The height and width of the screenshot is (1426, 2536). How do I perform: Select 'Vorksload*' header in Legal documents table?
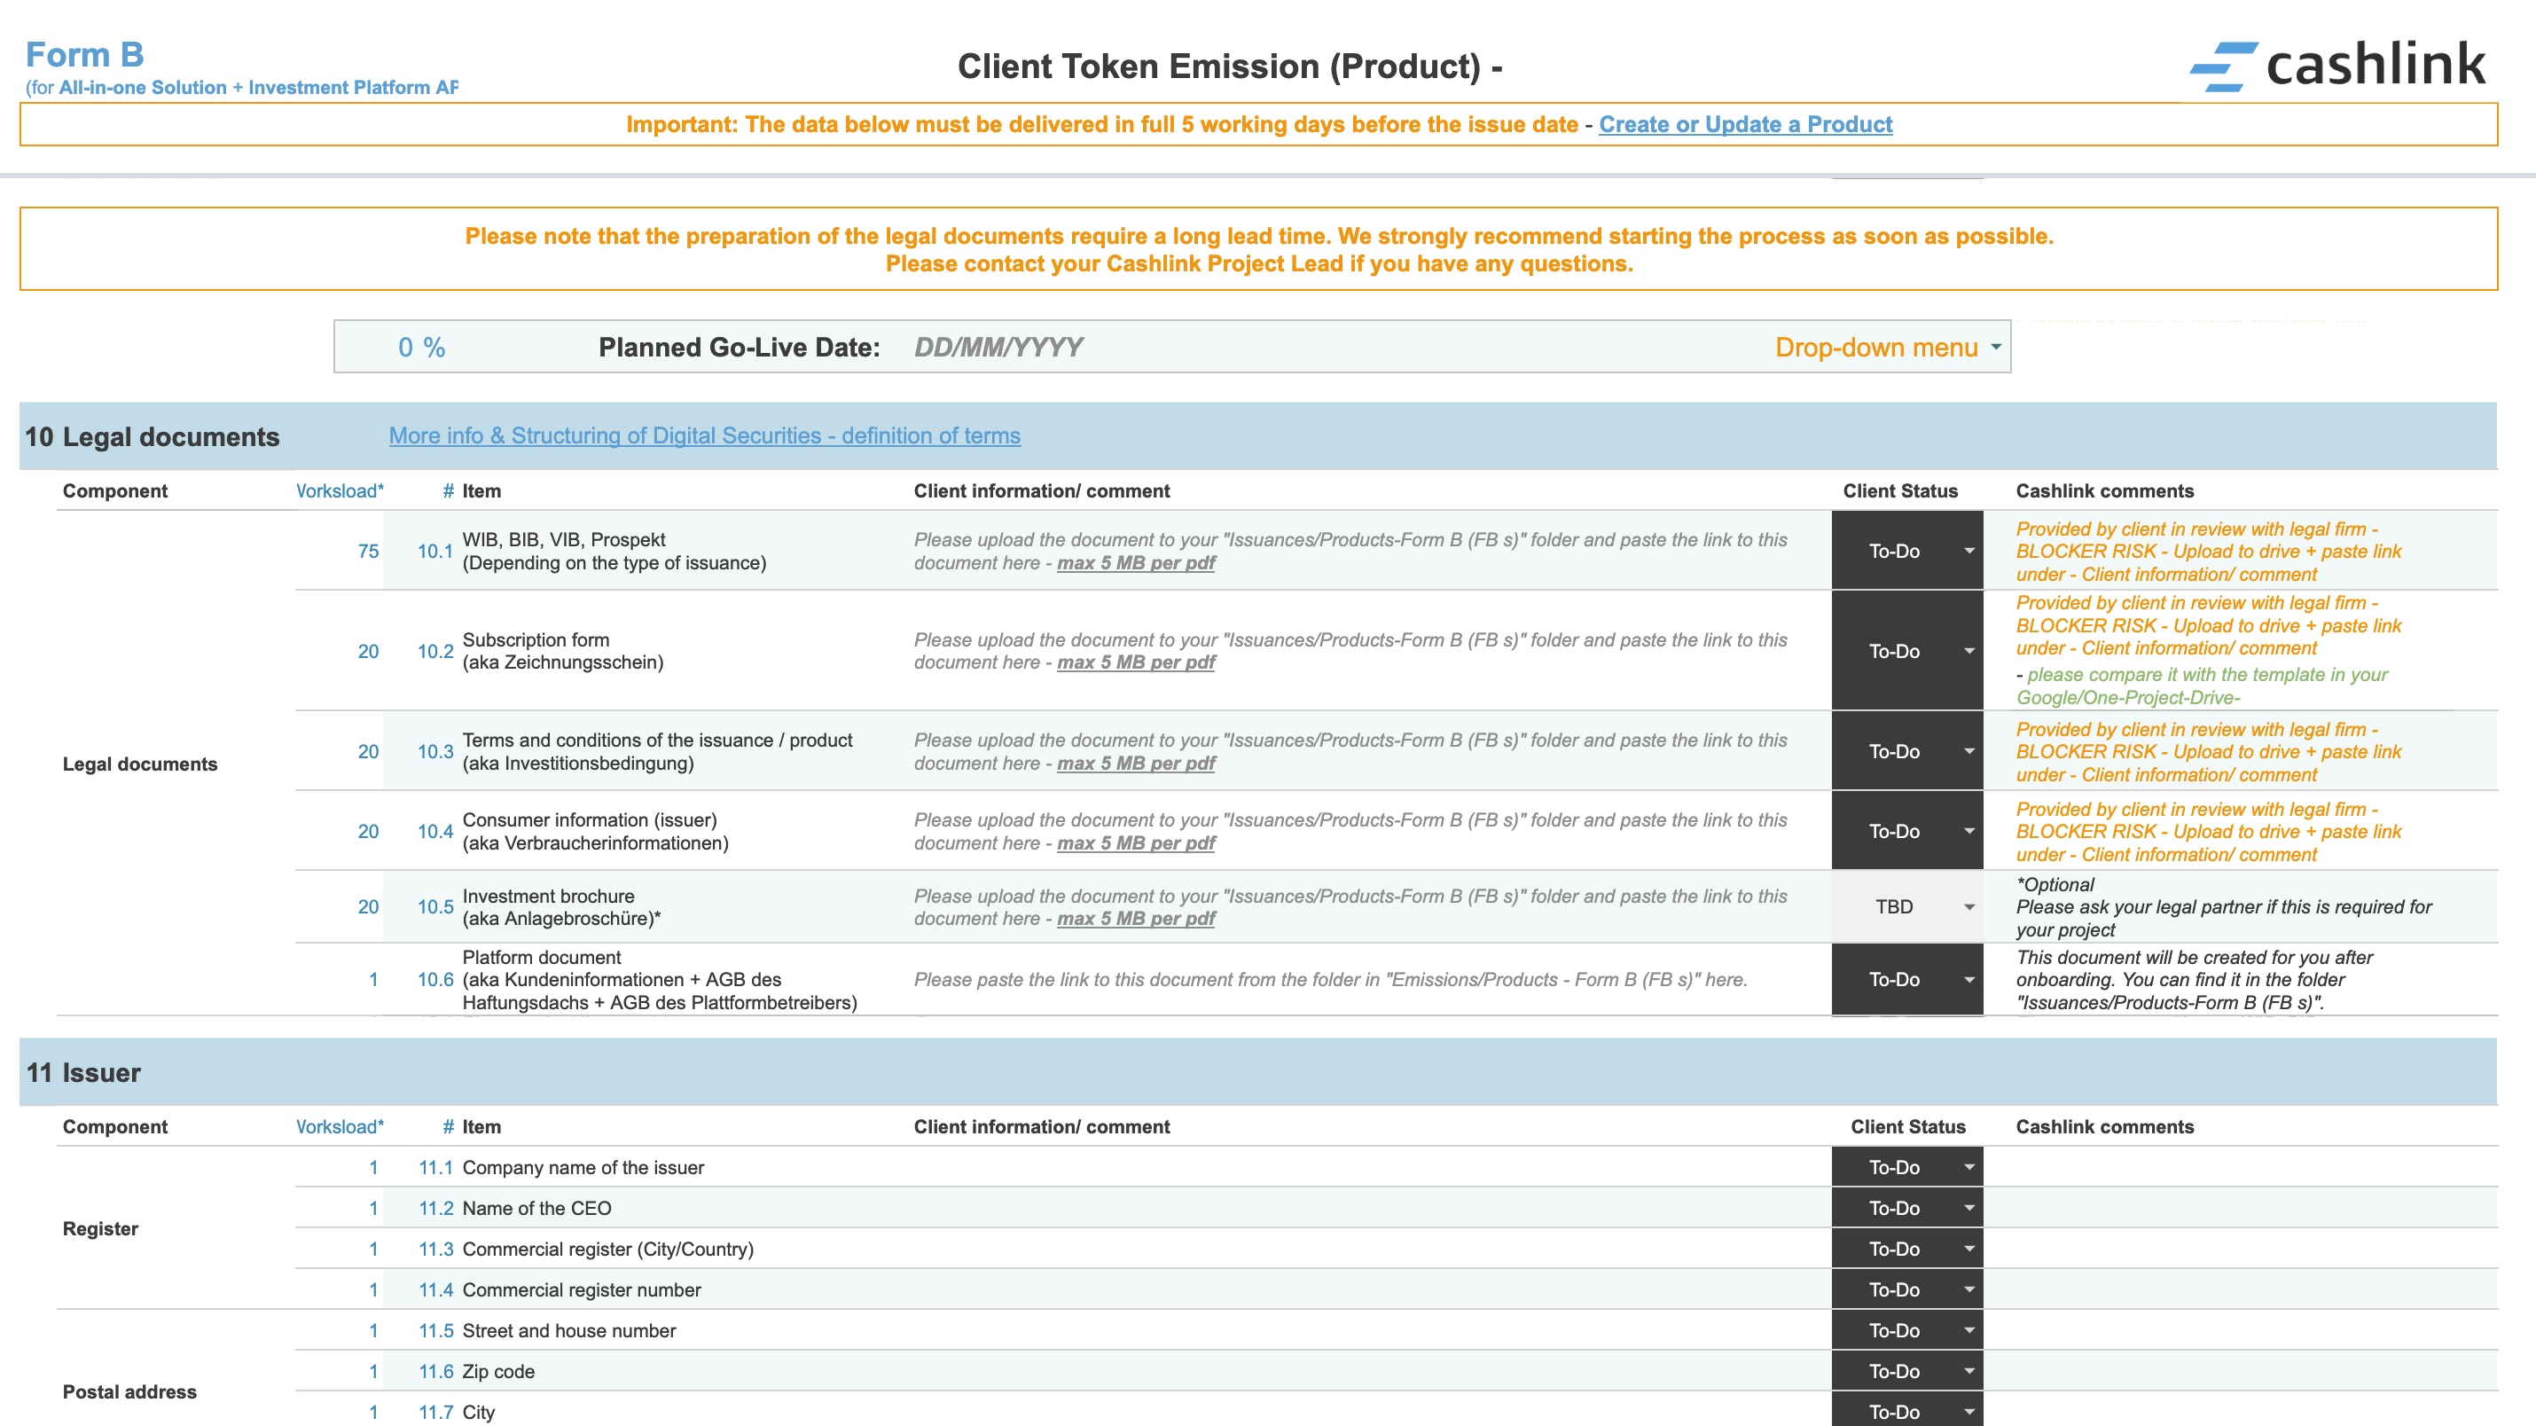340,490
